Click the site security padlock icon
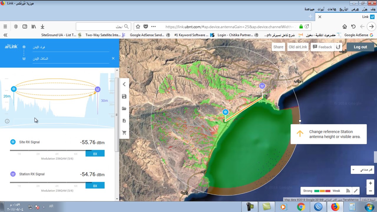The image size is (377, 212). [301, 26]
